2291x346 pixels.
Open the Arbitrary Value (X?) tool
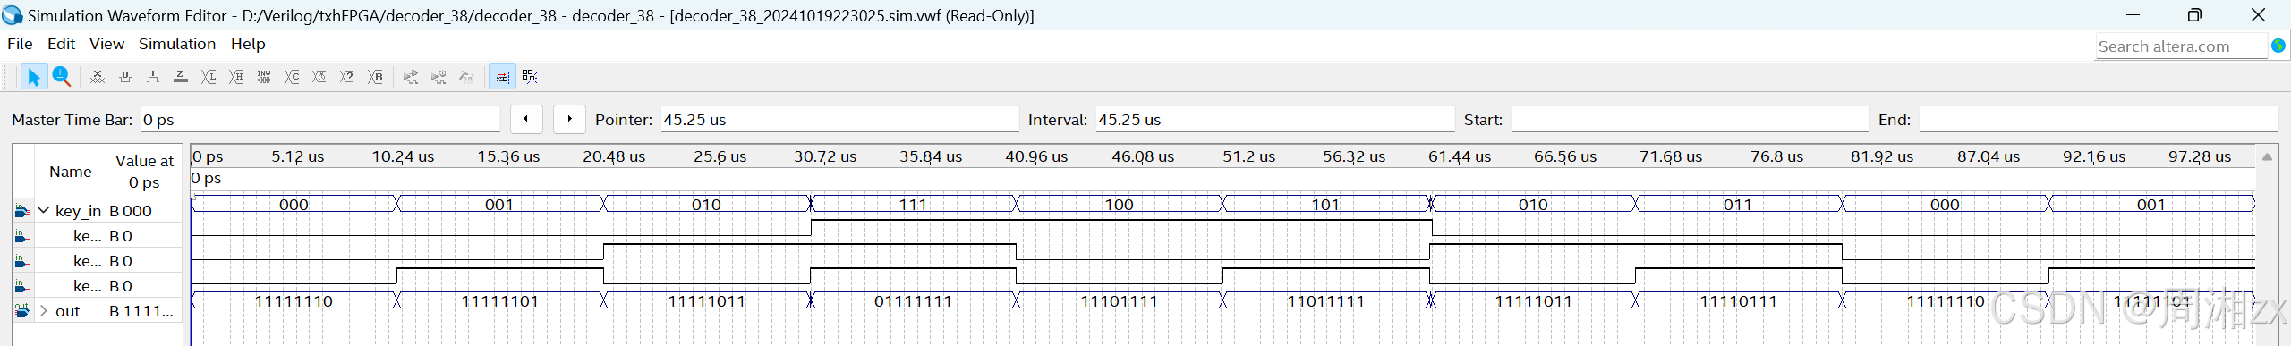[347, 77]
